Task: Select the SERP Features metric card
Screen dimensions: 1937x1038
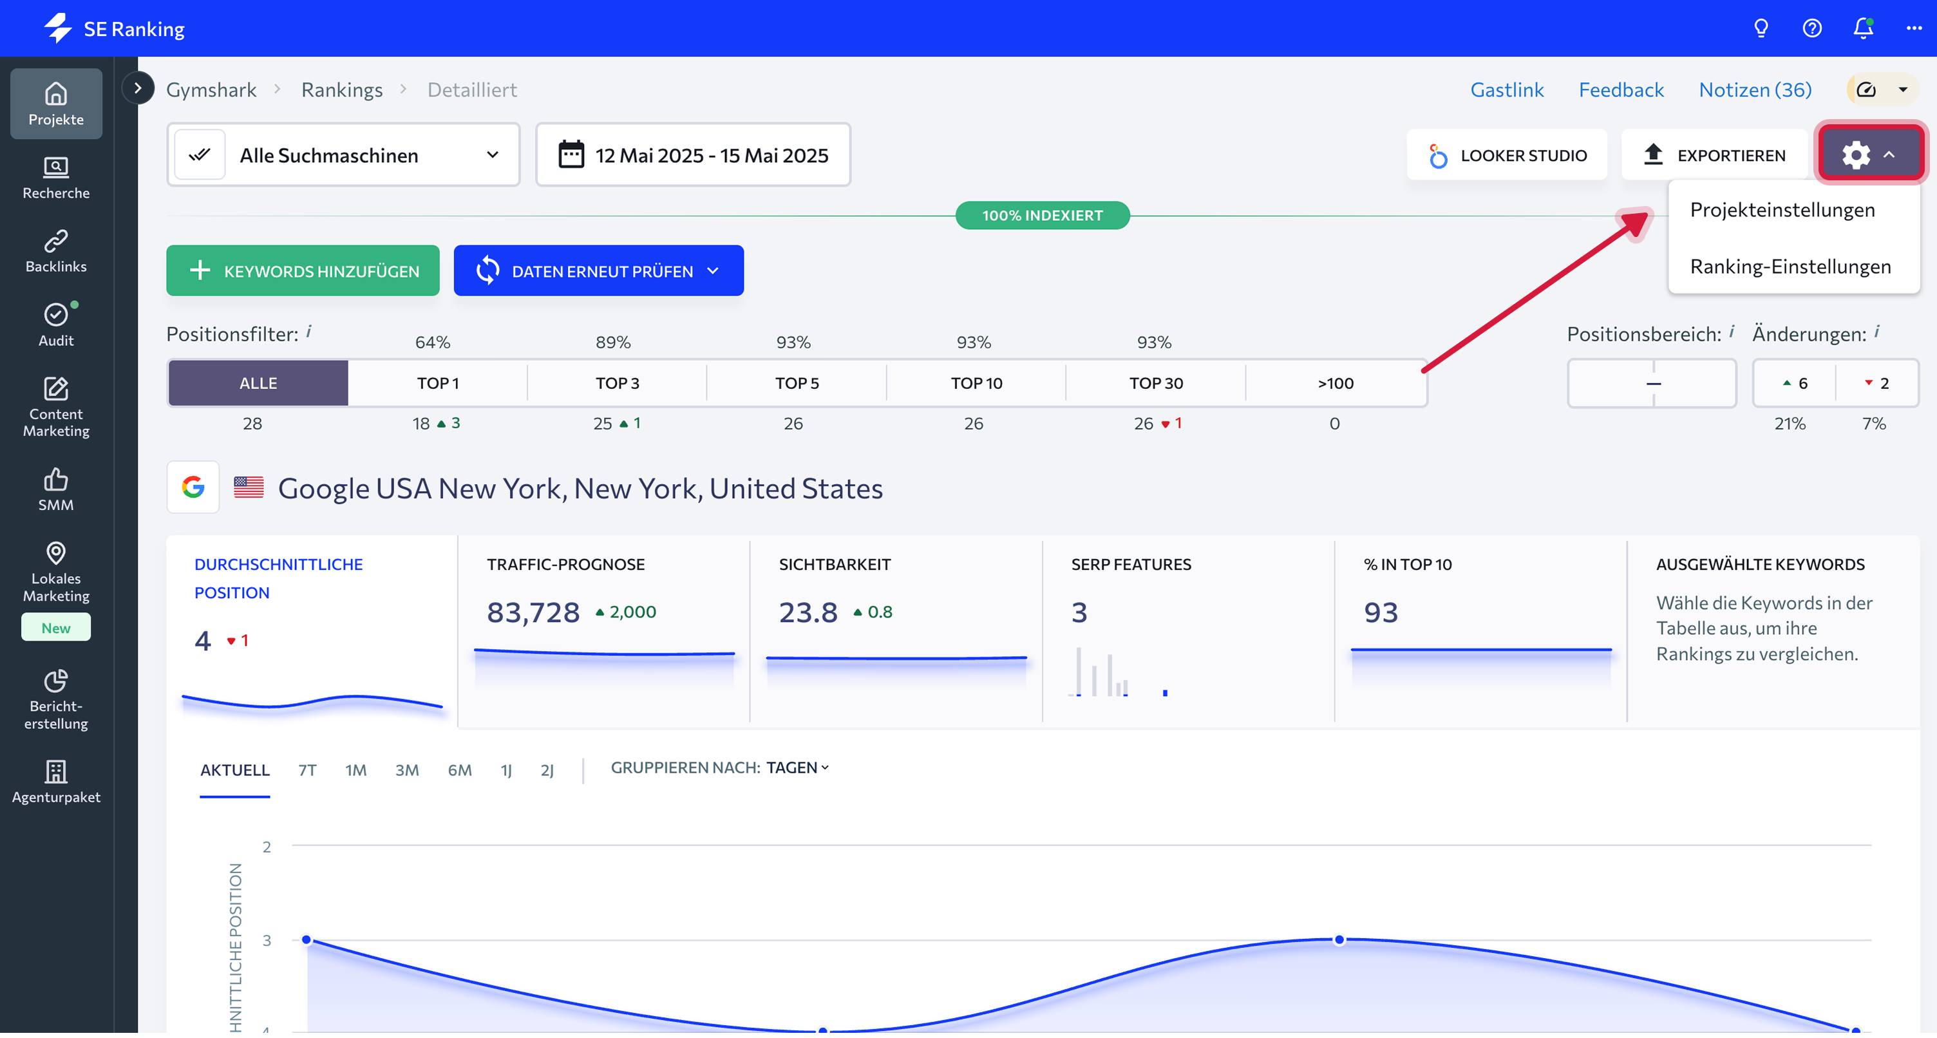Action: (x=1189, y=632)
